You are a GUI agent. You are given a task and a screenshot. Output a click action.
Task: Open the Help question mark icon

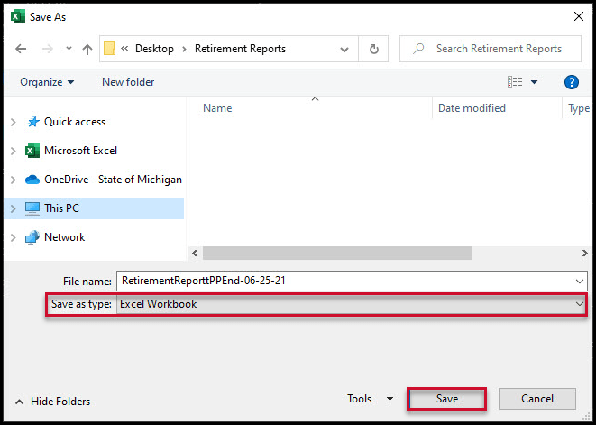571,82
